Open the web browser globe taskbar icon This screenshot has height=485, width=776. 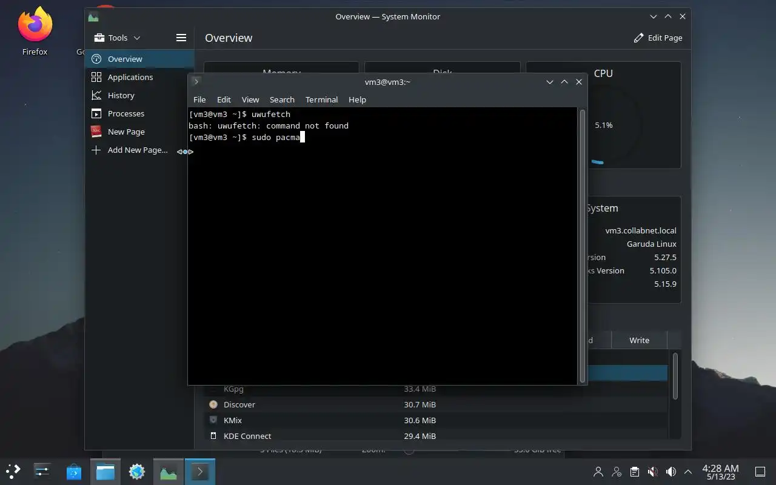(x=137, y=471)
